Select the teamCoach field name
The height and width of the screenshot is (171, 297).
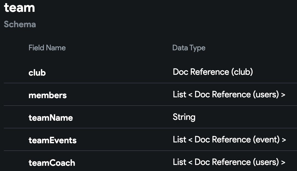[x=52, y=163]
